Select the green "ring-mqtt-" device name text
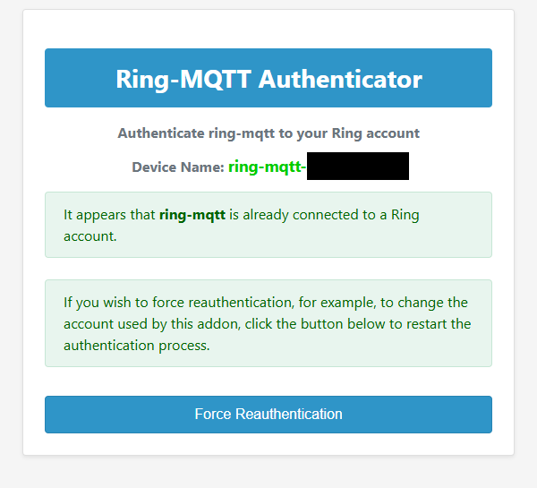 tap(267, 167)
